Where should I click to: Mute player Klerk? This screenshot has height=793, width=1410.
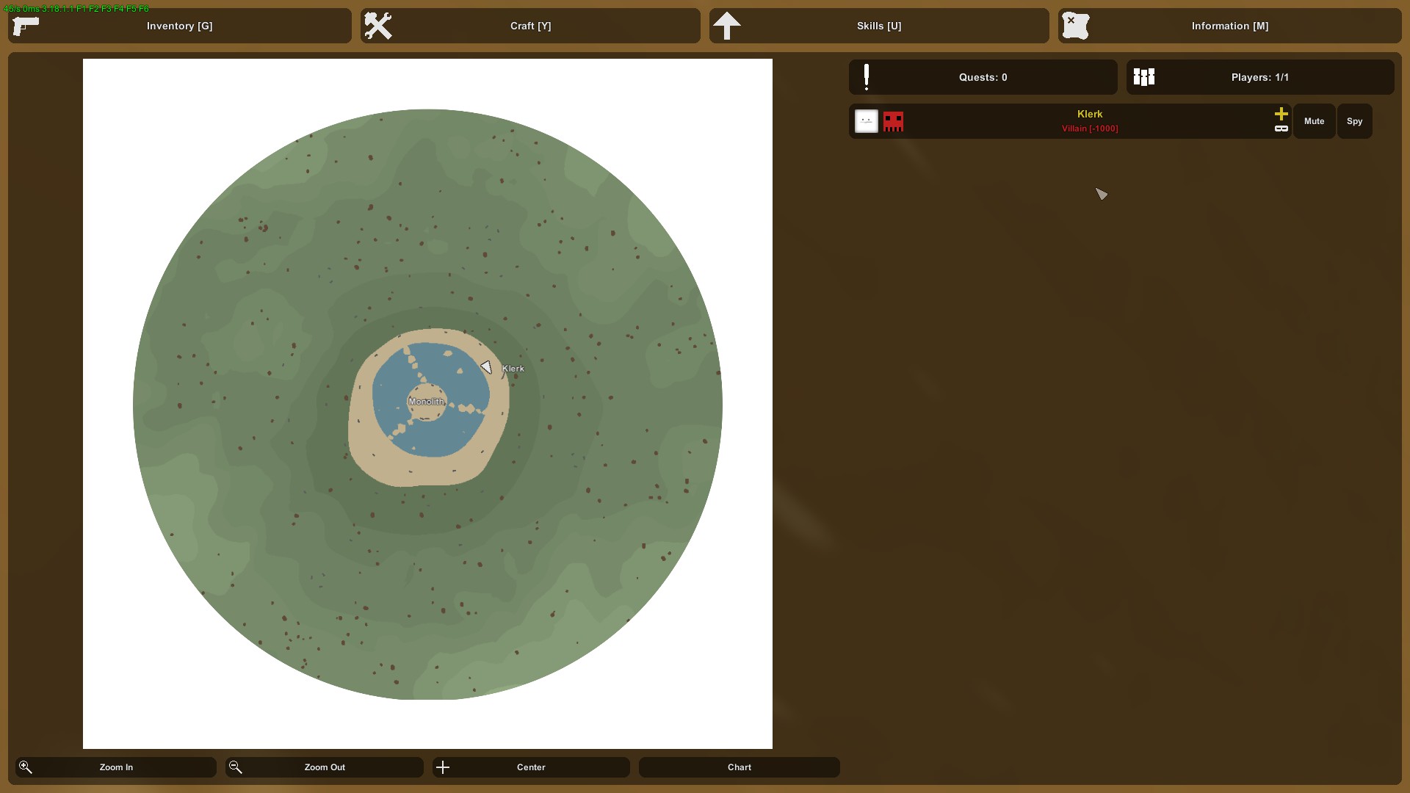point(1315,121)
